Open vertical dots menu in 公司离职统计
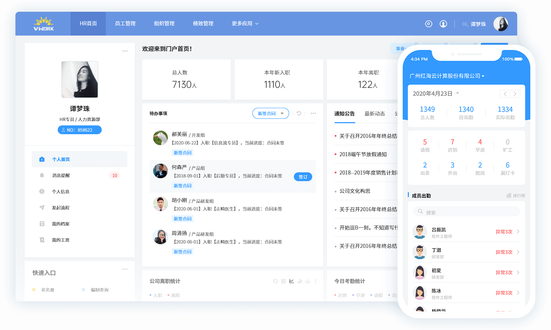 point(316,281)
